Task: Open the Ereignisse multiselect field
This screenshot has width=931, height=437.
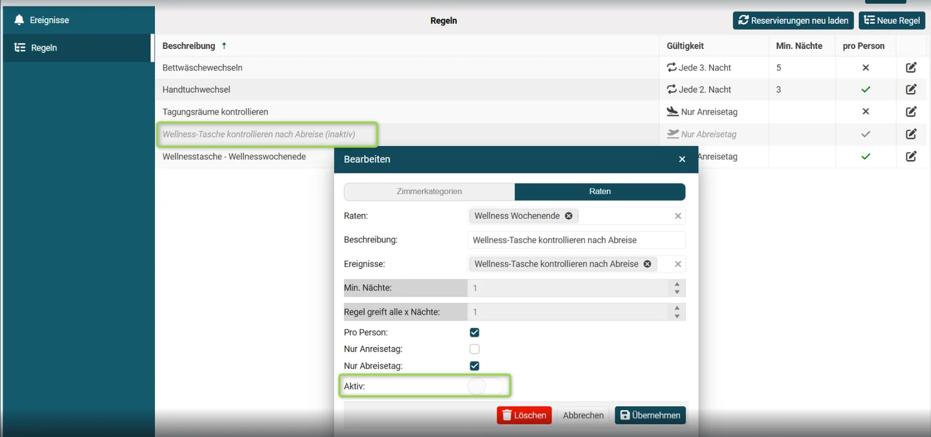Action: 576,264
